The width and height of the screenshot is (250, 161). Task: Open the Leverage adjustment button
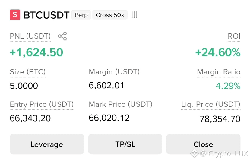pos(47,144)
